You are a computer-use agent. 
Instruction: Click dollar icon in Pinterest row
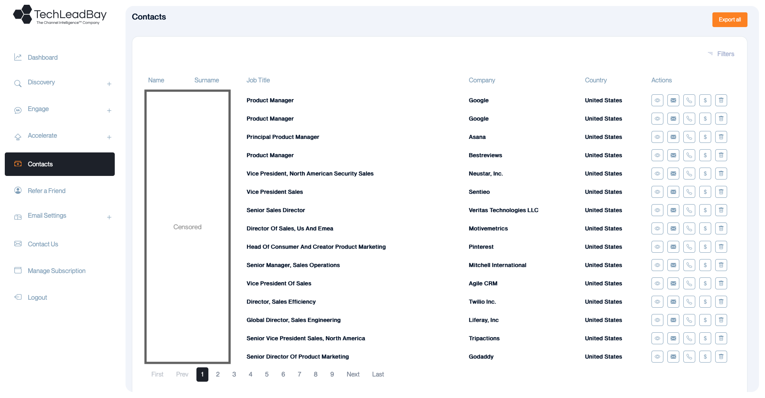click(705, 247)
